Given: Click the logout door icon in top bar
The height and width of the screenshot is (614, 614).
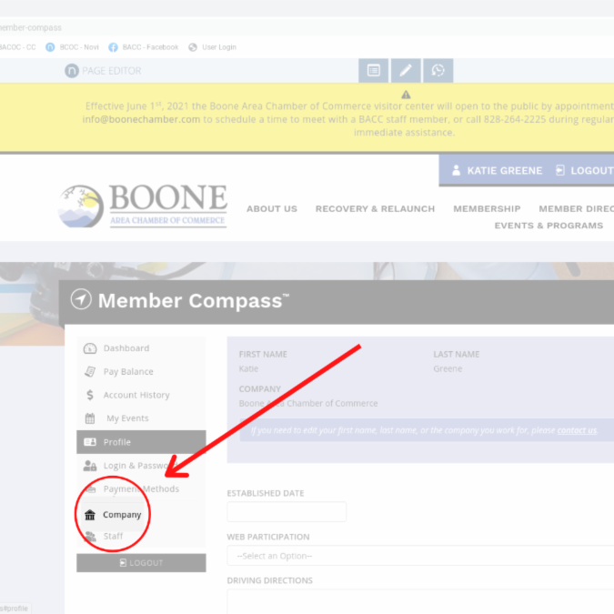Looking at the screenshot, I should click(560, 170).
